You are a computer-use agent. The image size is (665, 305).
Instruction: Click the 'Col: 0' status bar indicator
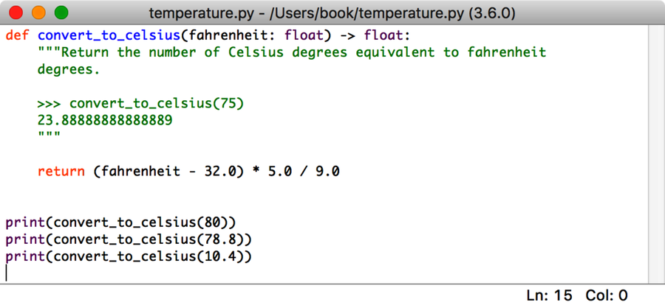(x=607, y=295)
